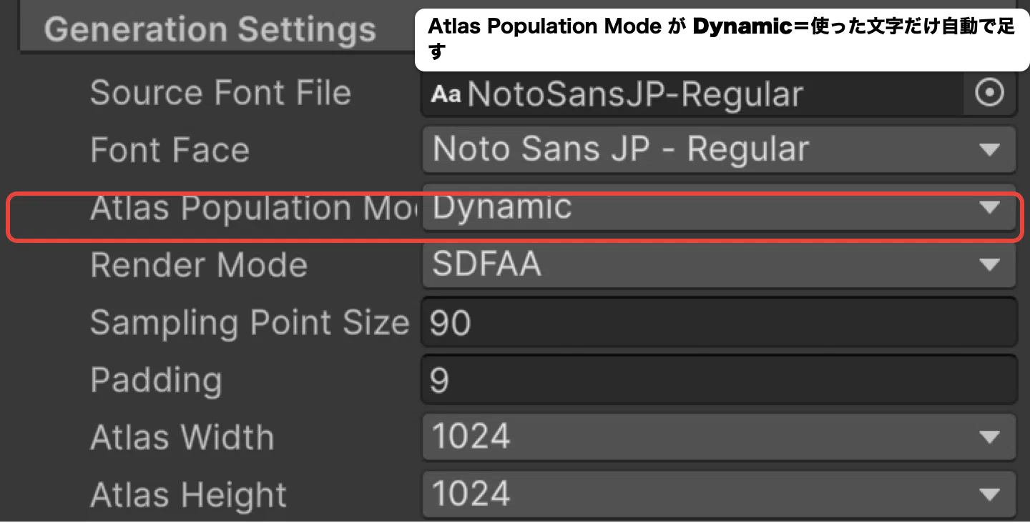
Task: Click the Font Face label
Action: coord(170,151)
